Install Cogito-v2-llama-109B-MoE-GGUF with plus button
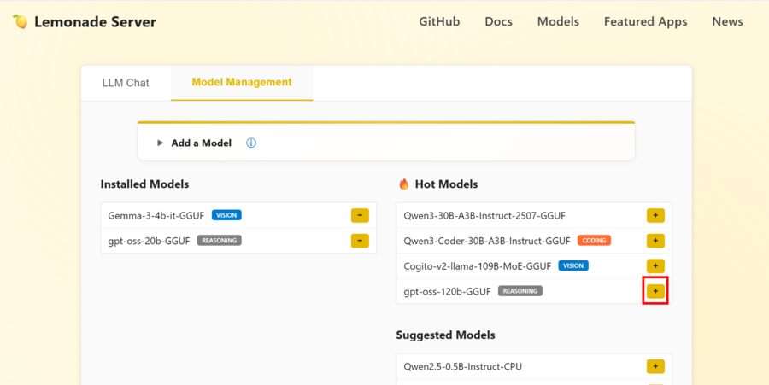 point(655,266)
